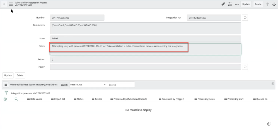Open Processed by (Trigger) column menu
This screenshot has width=278, height=133.
pyautogui.click(x=160, y=99)
